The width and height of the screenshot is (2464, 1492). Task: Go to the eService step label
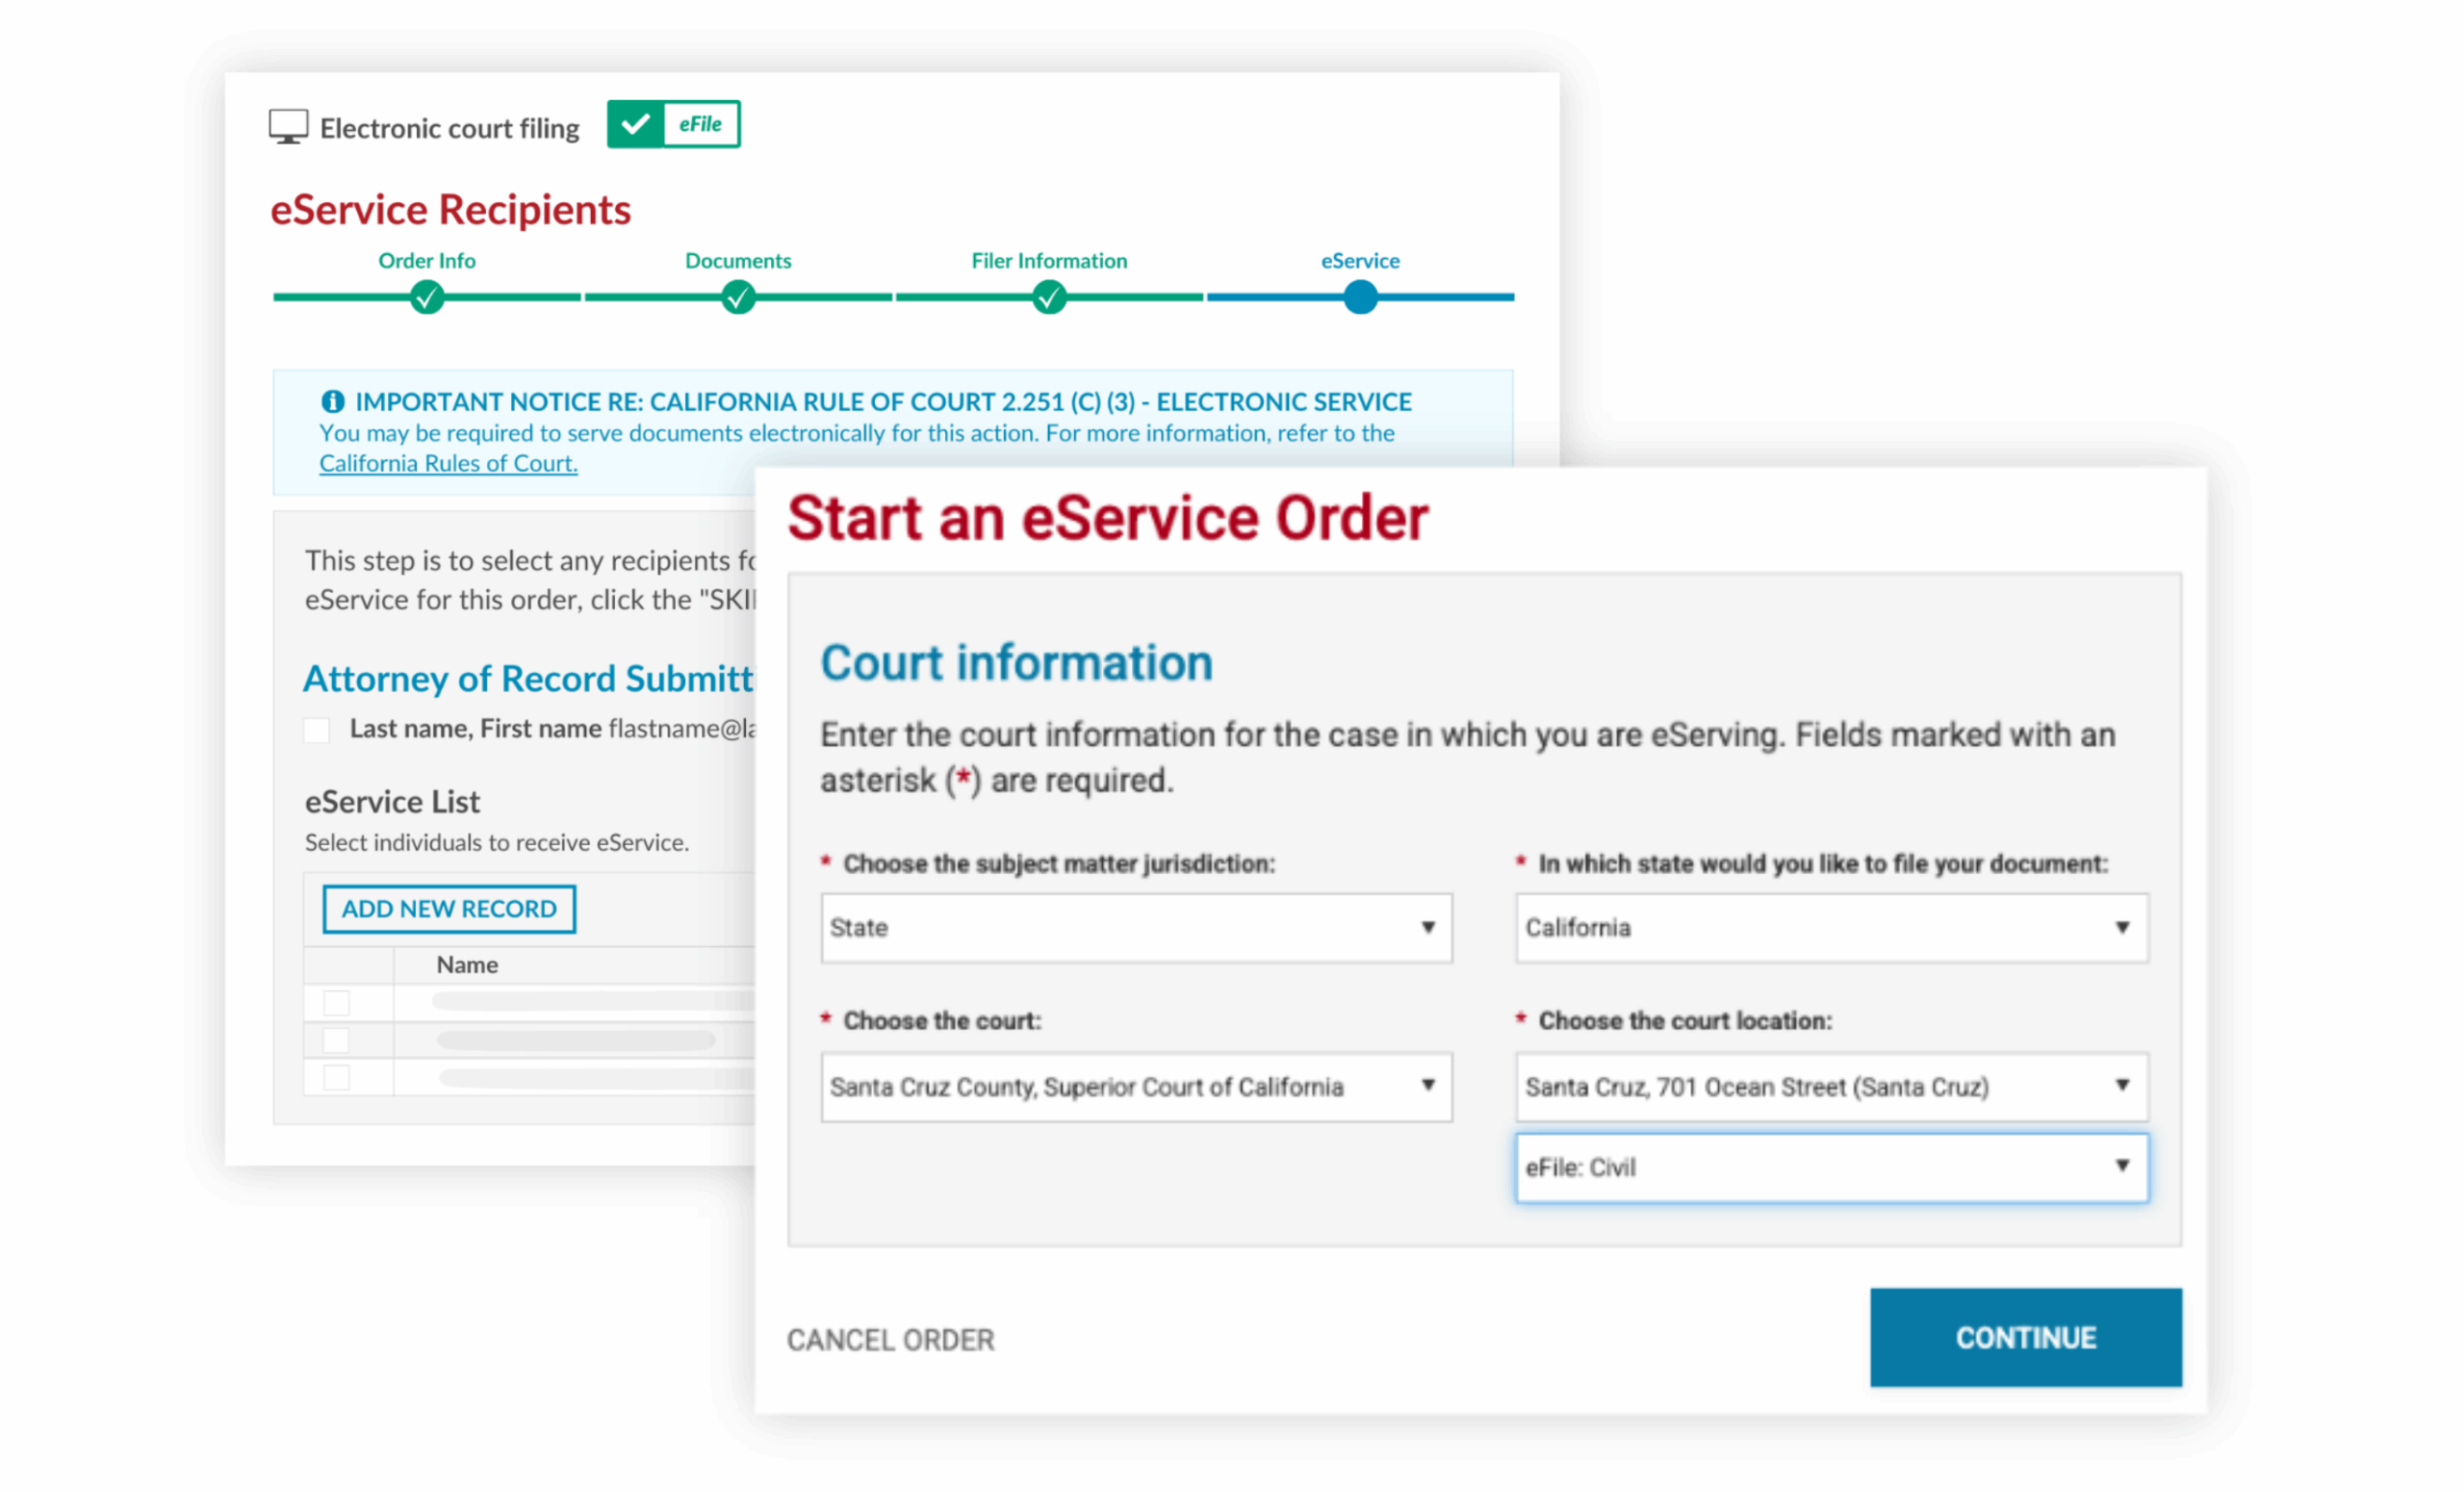[x=1360, y=260]
